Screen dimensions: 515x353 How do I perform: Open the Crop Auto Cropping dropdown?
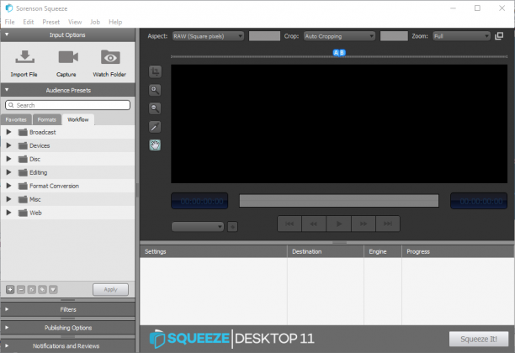point(339,36)
